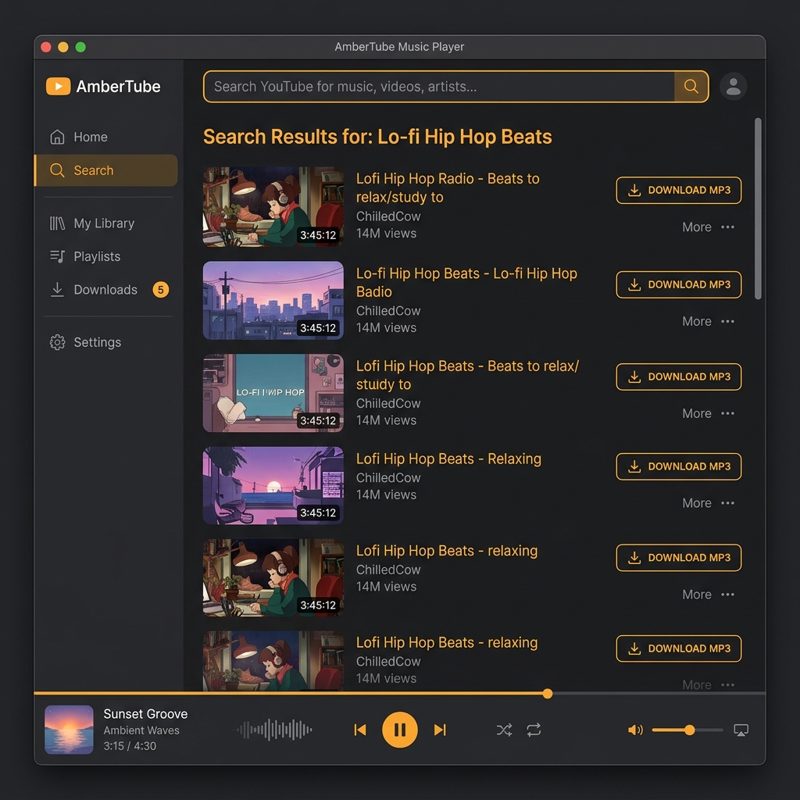Image resolution: width=800 pixels, height=800 pixels.
Task: Download MP3 for Lo-fi Hip Hop Badio
Action: tap(679, 284)
